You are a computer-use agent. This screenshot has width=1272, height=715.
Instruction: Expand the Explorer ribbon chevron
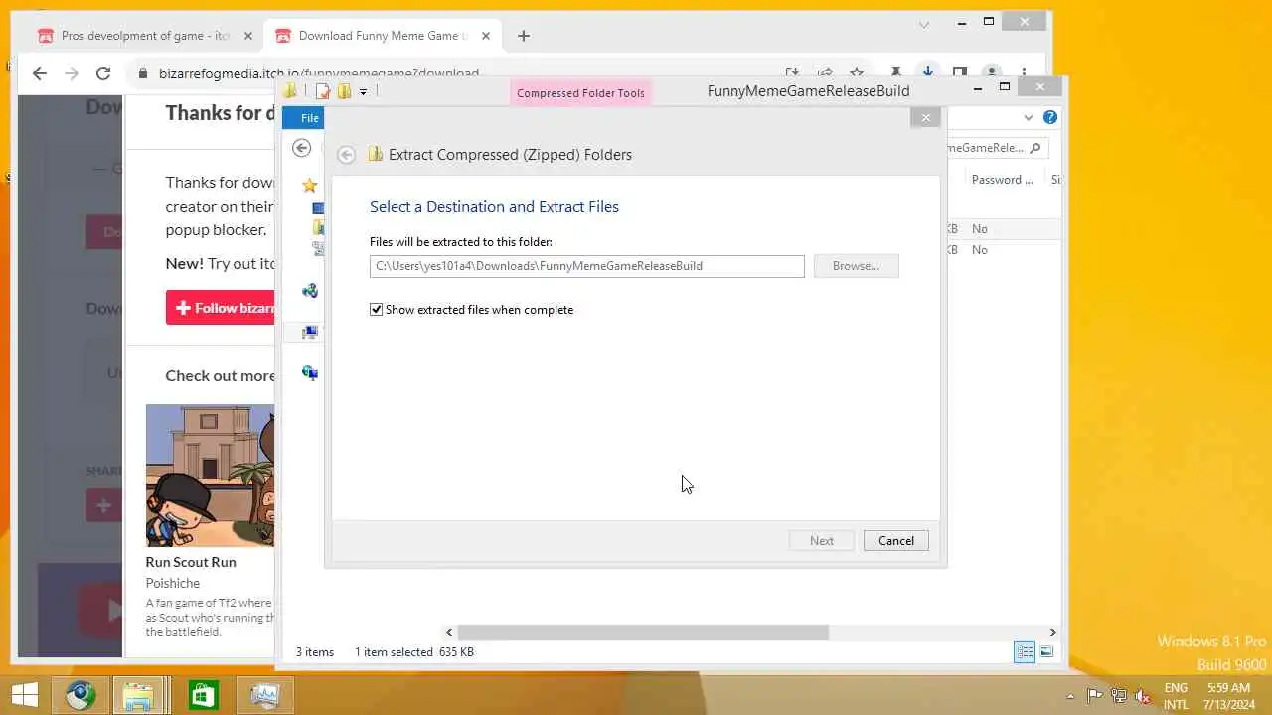coord(1029,117)
